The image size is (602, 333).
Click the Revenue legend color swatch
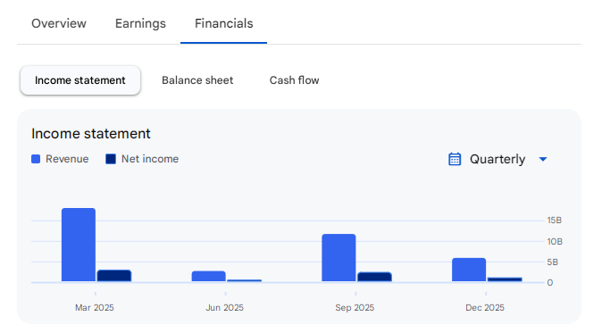point(36,159)
